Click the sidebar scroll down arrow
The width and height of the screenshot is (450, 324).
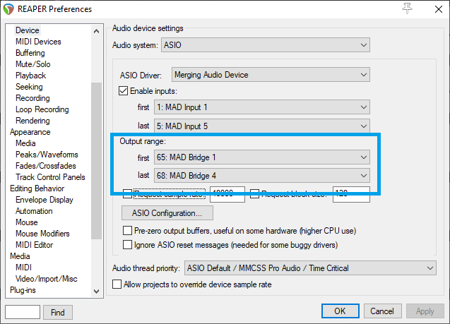96,292
